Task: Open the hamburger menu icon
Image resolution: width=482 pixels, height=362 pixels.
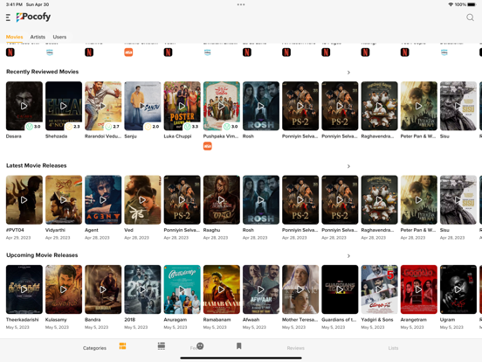Action: 9,17
